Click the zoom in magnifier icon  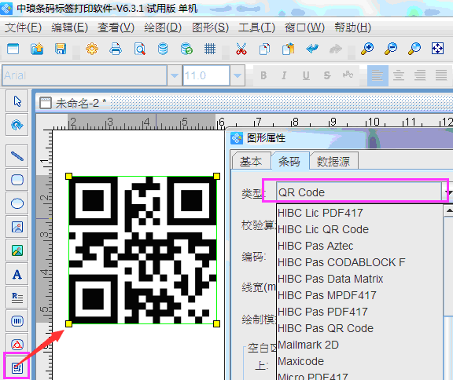click(x=367, y=49)
